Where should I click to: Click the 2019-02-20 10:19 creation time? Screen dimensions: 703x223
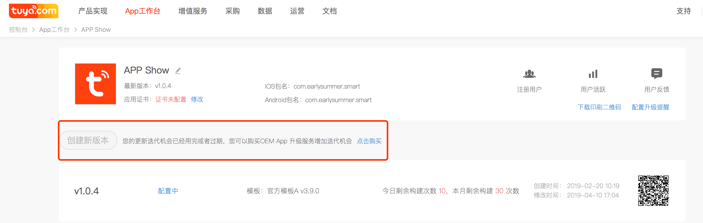click(593, 186)
